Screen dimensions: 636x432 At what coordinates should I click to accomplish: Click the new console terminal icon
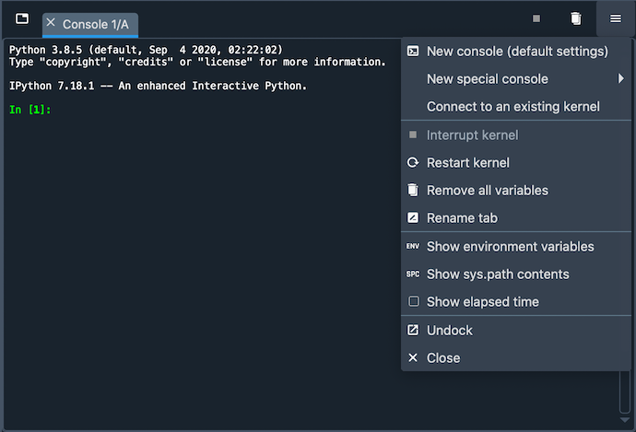(x=413, y=52)
